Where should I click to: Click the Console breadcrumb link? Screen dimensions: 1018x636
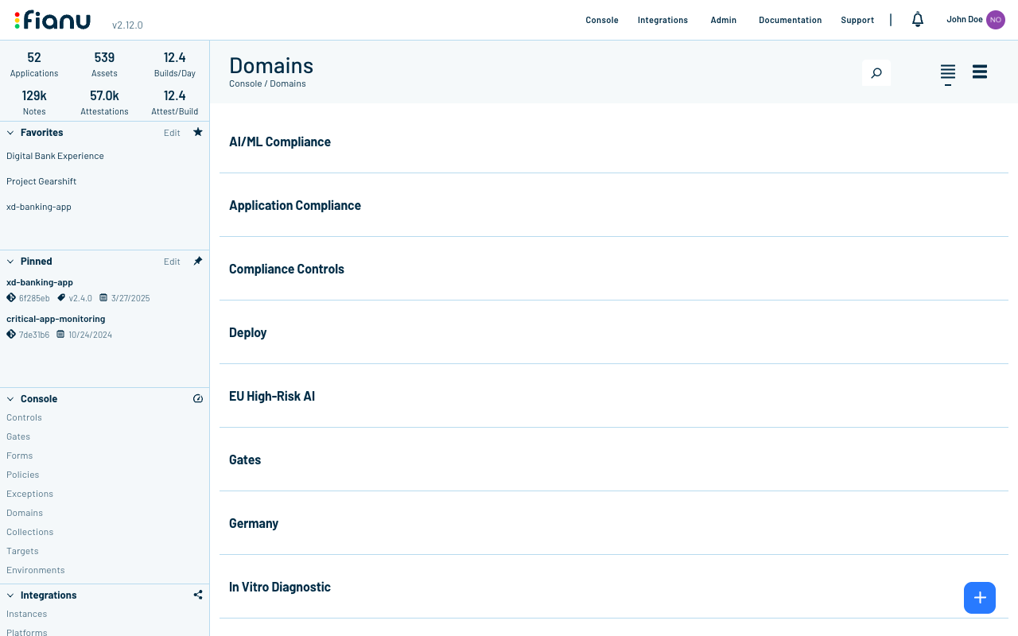(x=245, y=83)
